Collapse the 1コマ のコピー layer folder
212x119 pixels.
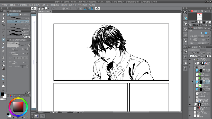pyautogui.click(x=194, y=59)
